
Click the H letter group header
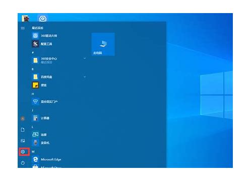[33, 94]
